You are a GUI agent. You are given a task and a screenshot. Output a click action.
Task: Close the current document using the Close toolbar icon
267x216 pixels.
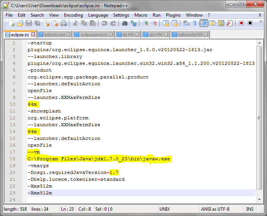[x=46, y=23]
